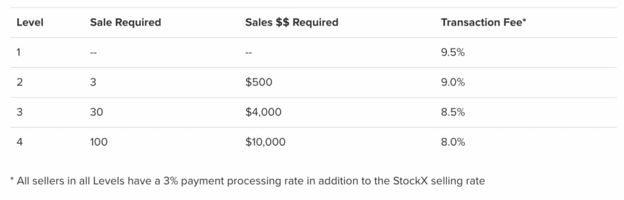Select the $10,000 sales amount cell
This screenshot has height=200, width=624.
(266, 142)
